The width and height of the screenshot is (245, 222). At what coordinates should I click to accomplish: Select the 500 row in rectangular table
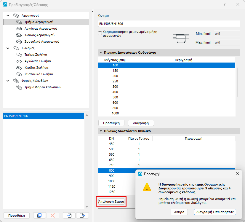click(x=166, y=97)
